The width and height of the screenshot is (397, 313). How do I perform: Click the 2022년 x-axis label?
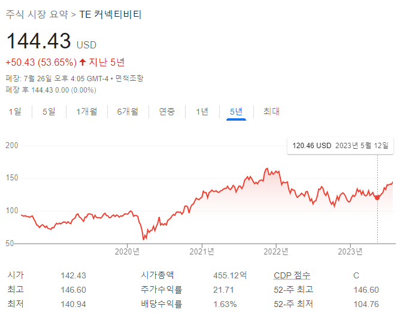click(276, 251)
